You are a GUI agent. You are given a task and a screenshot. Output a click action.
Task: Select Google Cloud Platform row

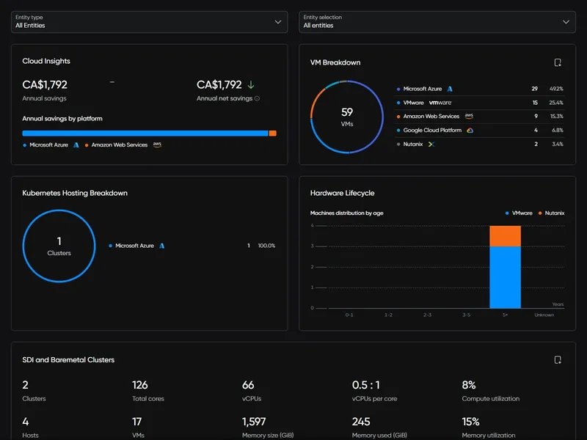point(480,131)
